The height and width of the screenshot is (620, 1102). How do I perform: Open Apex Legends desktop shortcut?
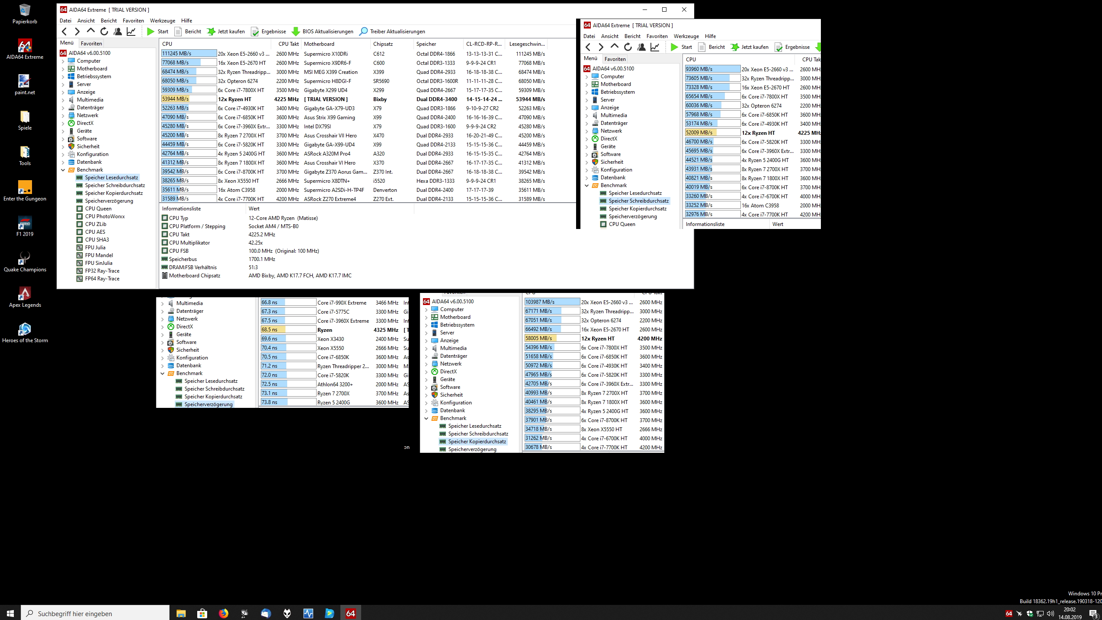25,297
